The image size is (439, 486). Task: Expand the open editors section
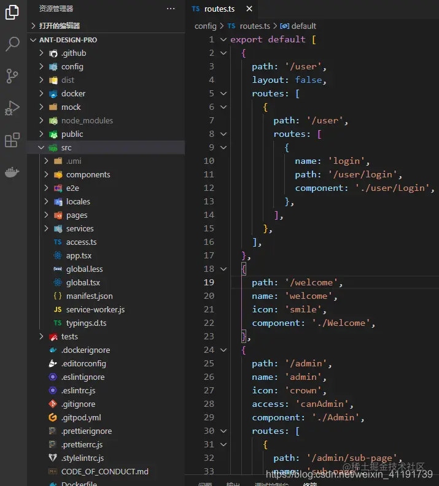34,26
